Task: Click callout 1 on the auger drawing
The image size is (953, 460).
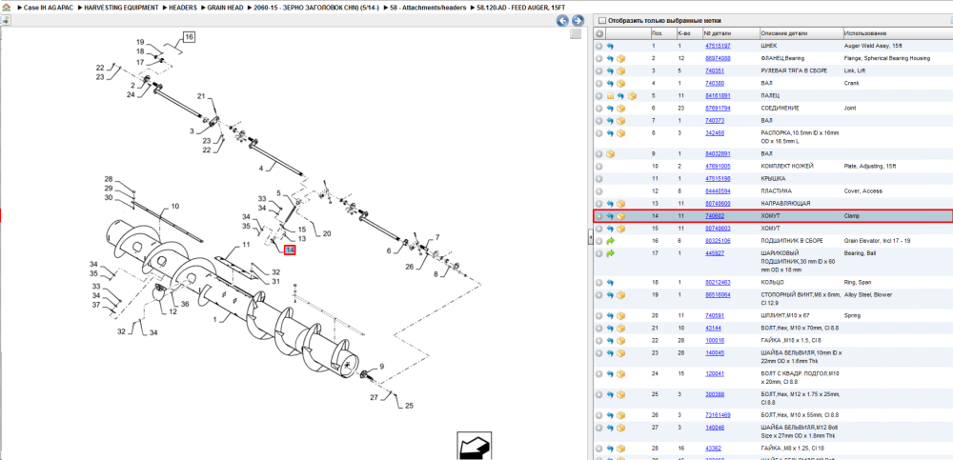Action: (213, 318)
